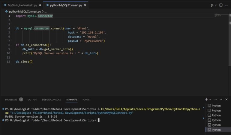Switch to MyDash_HelloWorld.py tab
This screenshot has height=135, width=231.
click(x=22, y=5)
